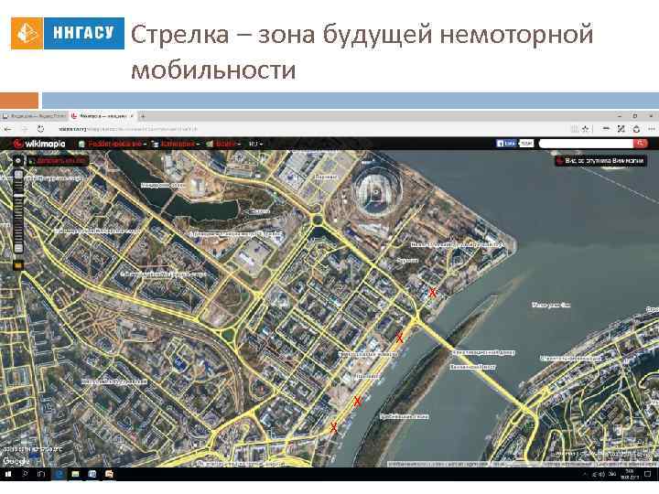Click the Добавить место button
This screenshot has height=494, width=659.
pyautogui.click(x=59, y=160)
